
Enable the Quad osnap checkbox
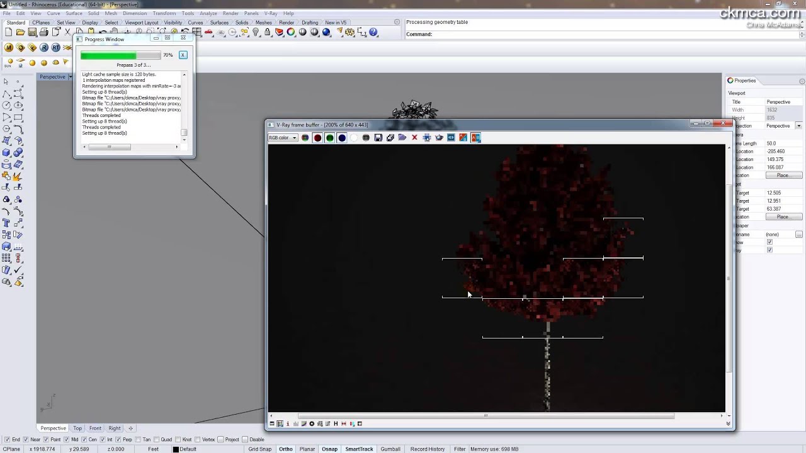click(156, 440)
